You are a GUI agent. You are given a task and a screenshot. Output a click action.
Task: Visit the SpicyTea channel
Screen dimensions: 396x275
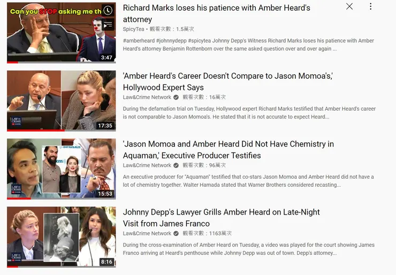coord(133,29)
